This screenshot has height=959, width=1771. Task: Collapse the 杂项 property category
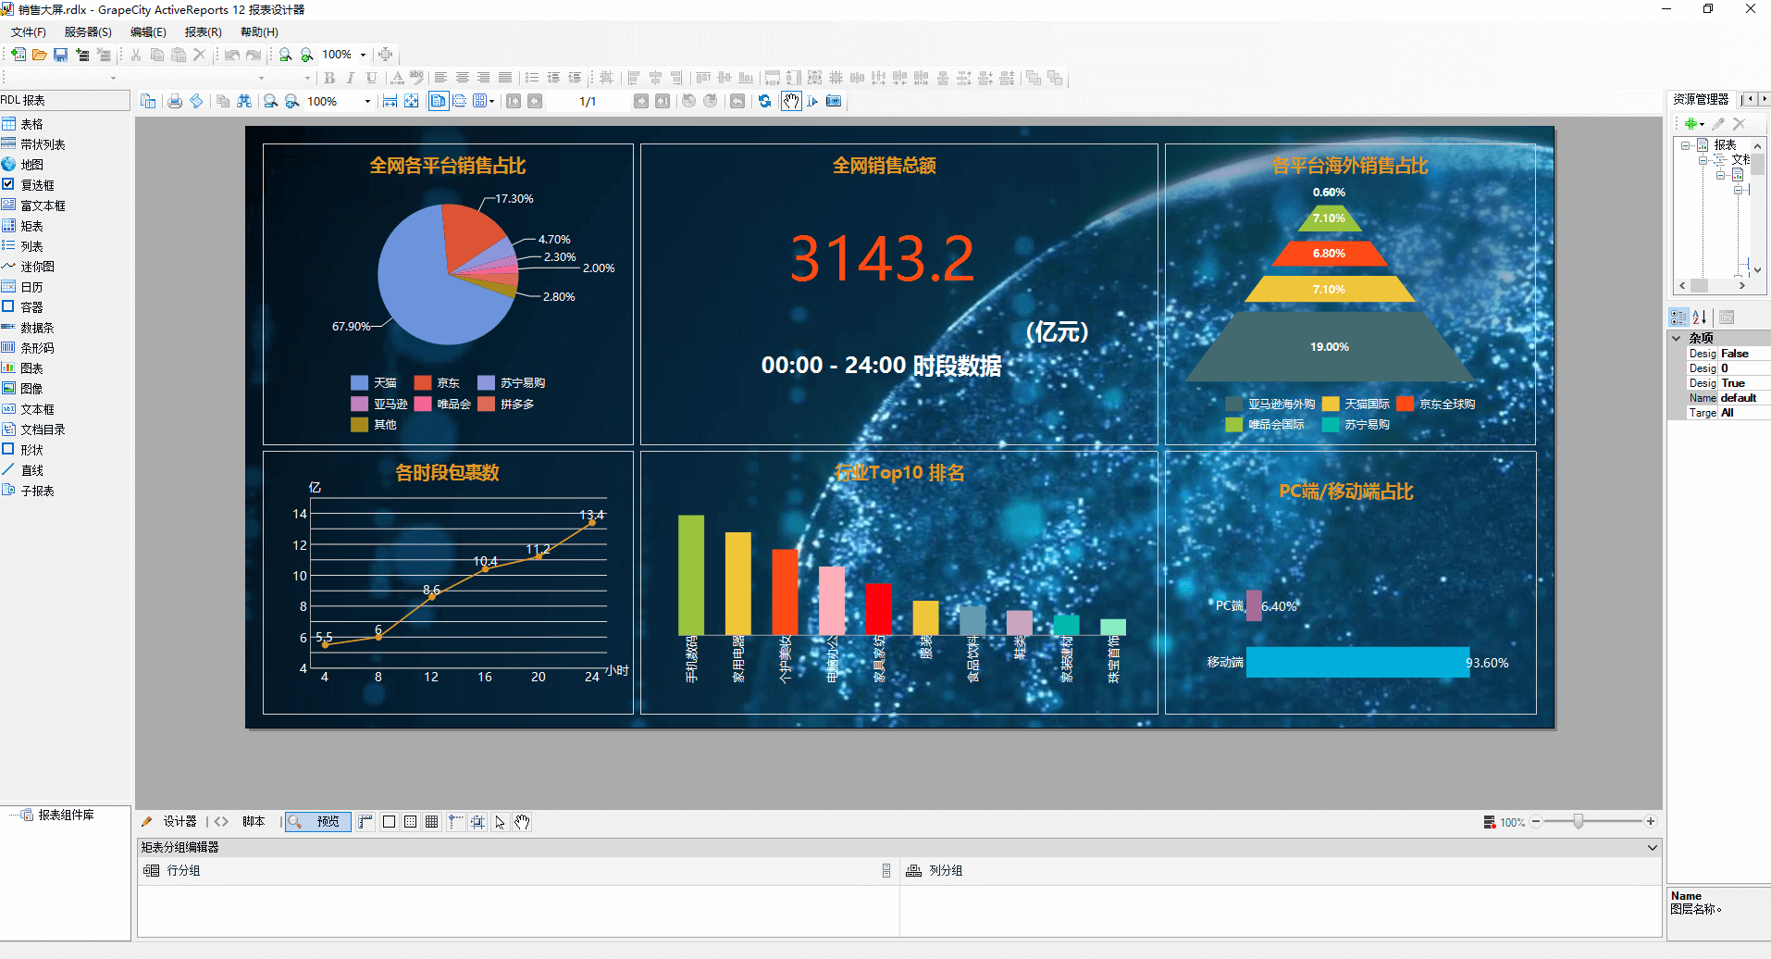click(1676, 338)
